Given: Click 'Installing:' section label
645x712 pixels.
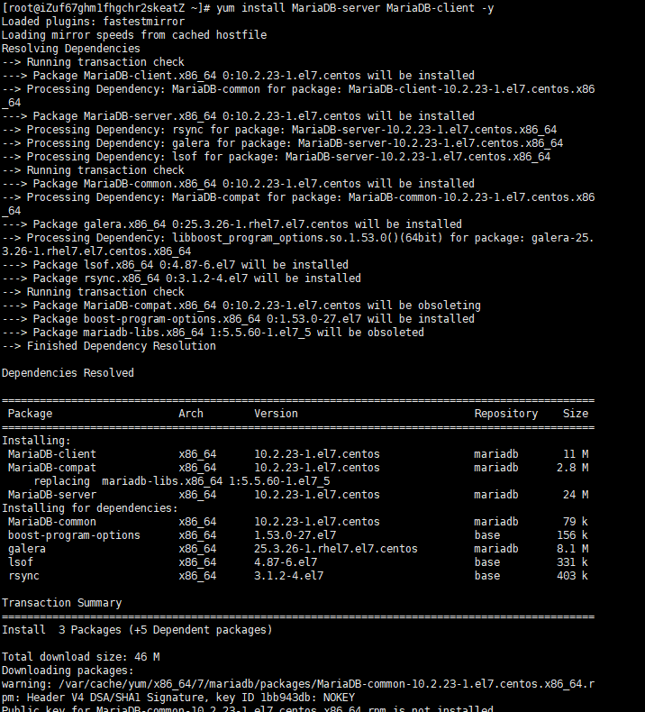Looking at the screenshot, I should 36,441.
